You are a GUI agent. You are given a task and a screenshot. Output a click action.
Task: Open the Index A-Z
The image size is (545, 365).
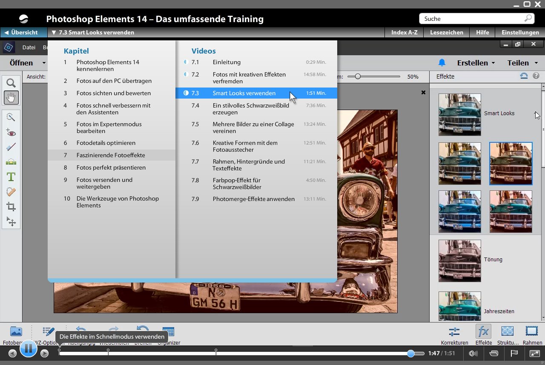(404, 32)
